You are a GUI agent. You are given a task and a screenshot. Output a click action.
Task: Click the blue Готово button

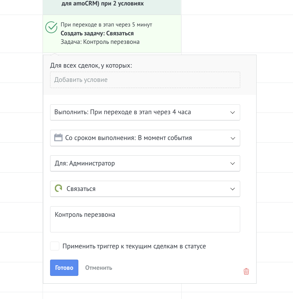click(64, 268)
